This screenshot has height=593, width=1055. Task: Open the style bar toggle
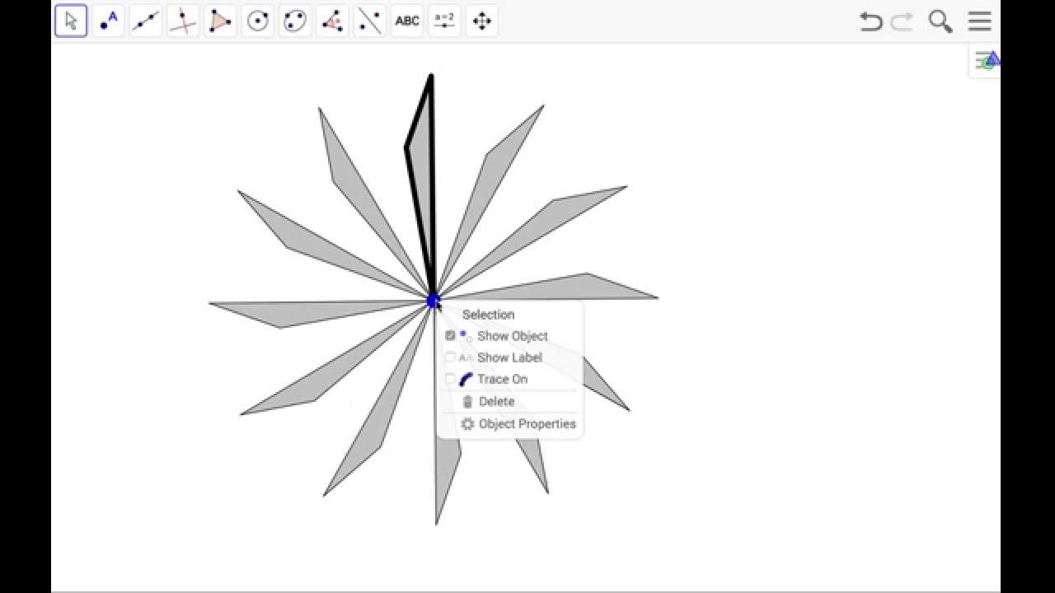pos(987,60)
